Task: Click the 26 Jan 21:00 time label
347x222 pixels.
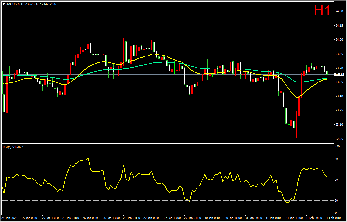Action: [132, 218]
